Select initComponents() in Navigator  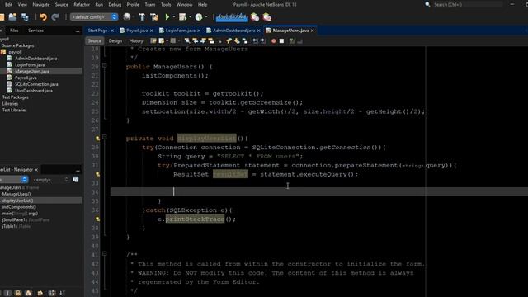click(19, 207)
